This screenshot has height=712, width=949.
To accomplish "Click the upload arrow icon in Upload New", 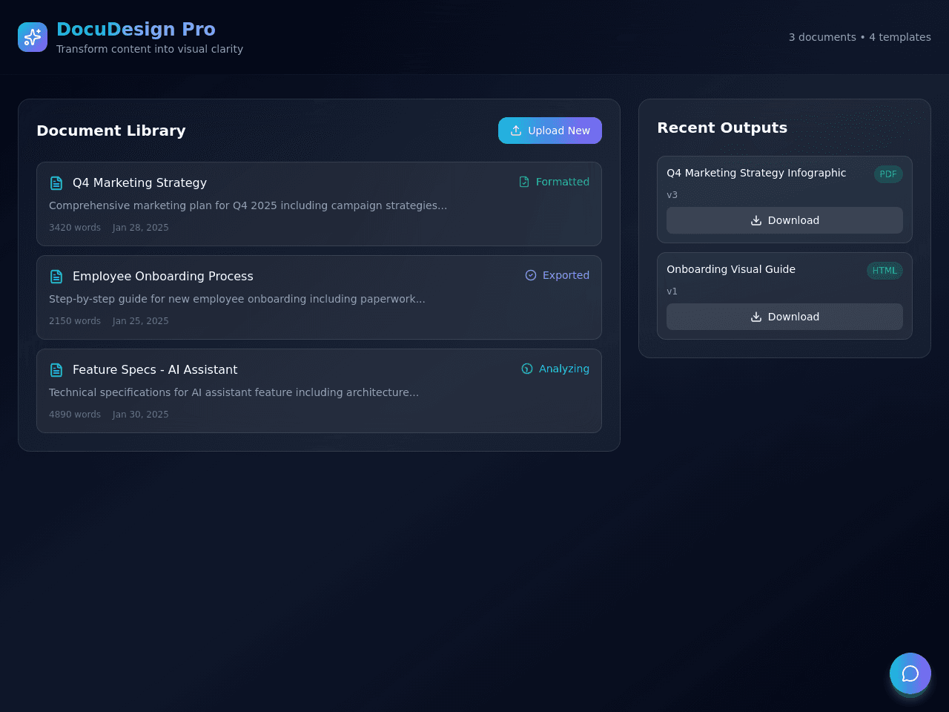I will [x=516, y=131].
